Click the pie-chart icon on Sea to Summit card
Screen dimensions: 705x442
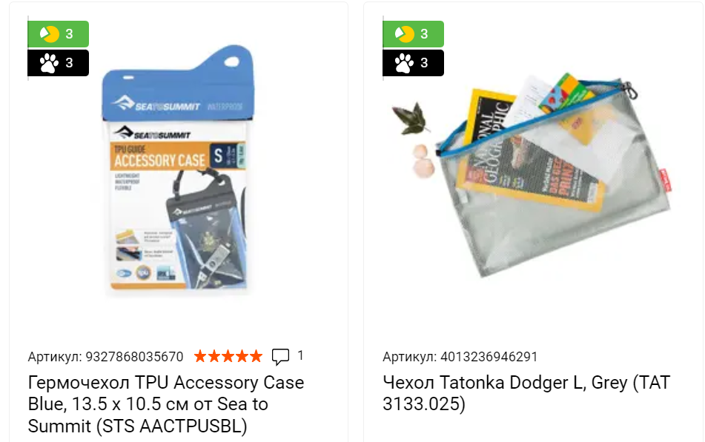point(50,34)
